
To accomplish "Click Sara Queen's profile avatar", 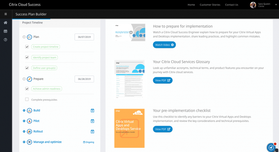I will pyautogui.click(x=253, y=5).
